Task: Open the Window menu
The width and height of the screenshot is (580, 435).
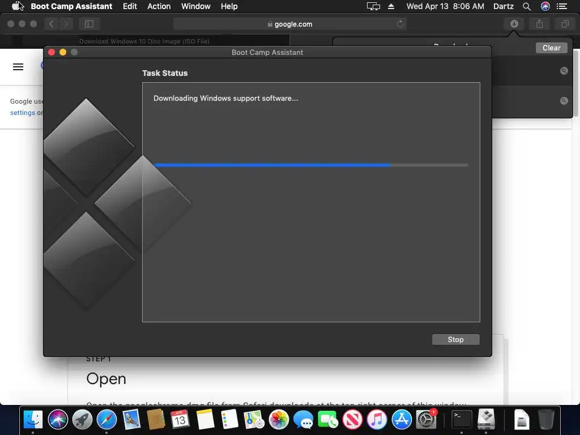Action: pos(195,6)
